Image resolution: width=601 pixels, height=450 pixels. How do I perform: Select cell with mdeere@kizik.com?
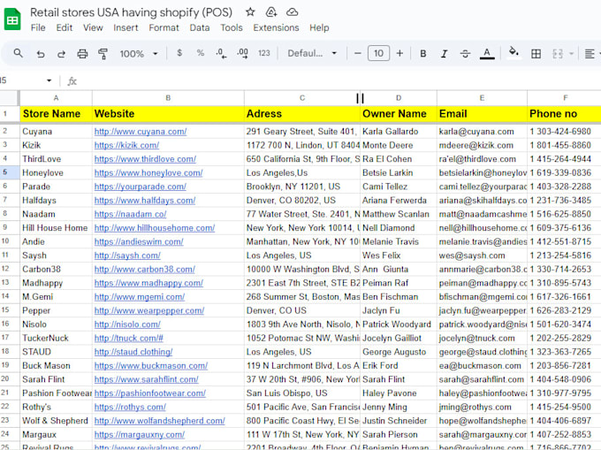coord(482,145)
